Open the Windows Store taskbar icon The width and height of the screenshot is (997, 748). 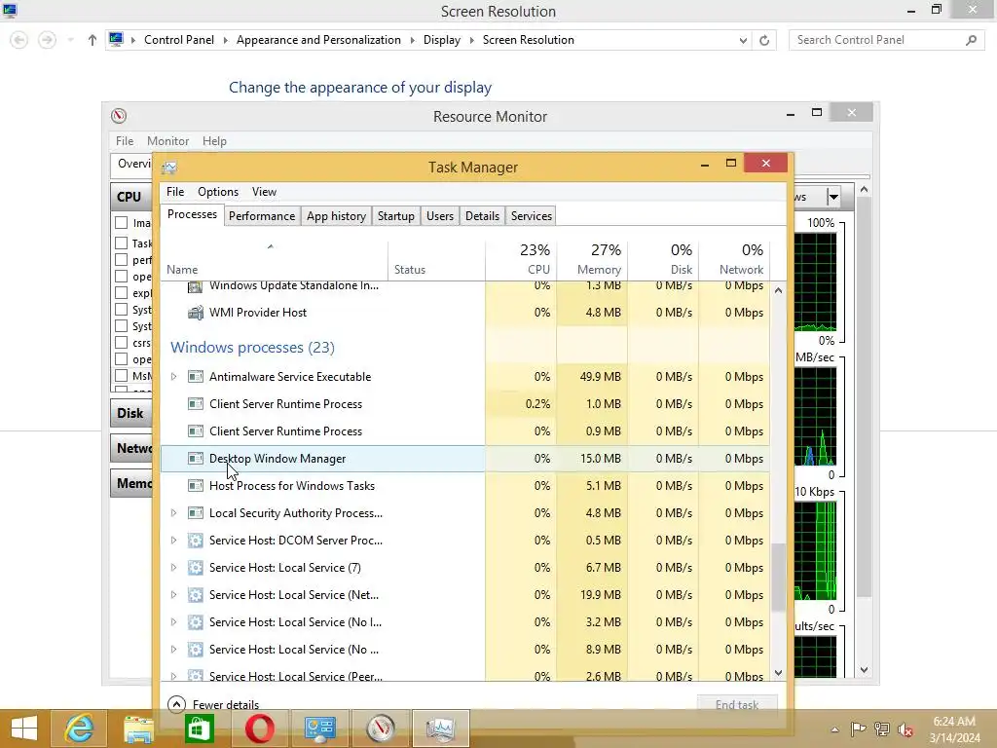(199, 729)
